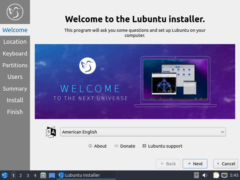
Task: Click the network status icon in tray
Action: pos(224,175)
